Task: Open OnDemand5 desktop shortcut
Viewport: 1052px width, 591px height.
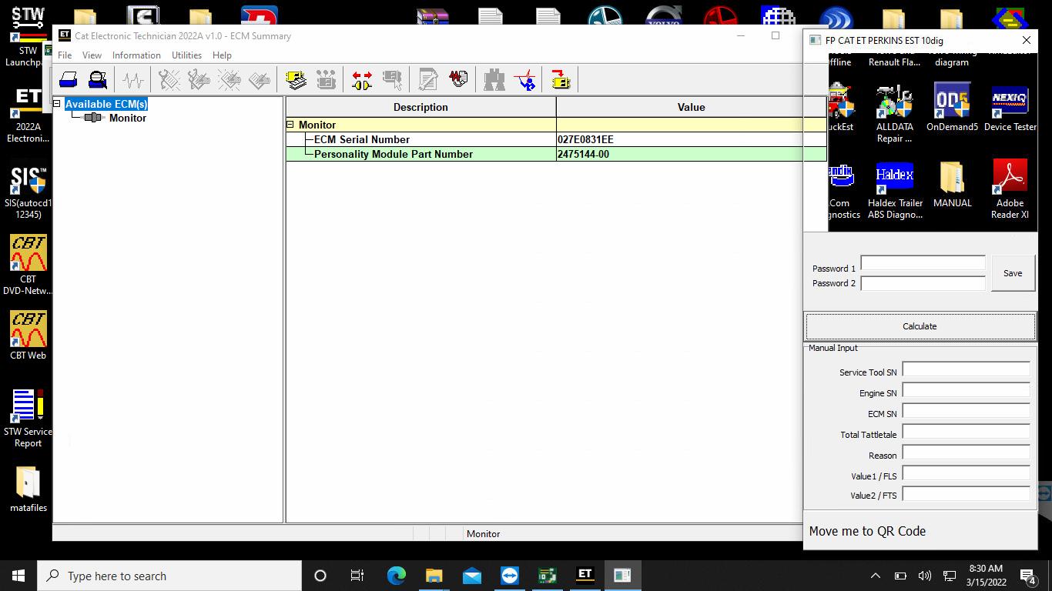Action: pos(952,108)
